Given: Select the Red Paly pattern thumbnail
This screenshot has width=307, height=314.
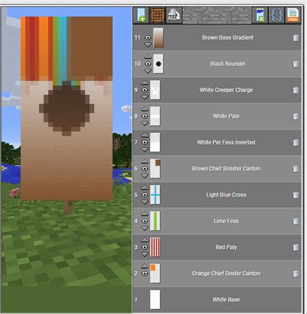Looking at the screenshot, I should pyautogui.click(x=155, y=247).
